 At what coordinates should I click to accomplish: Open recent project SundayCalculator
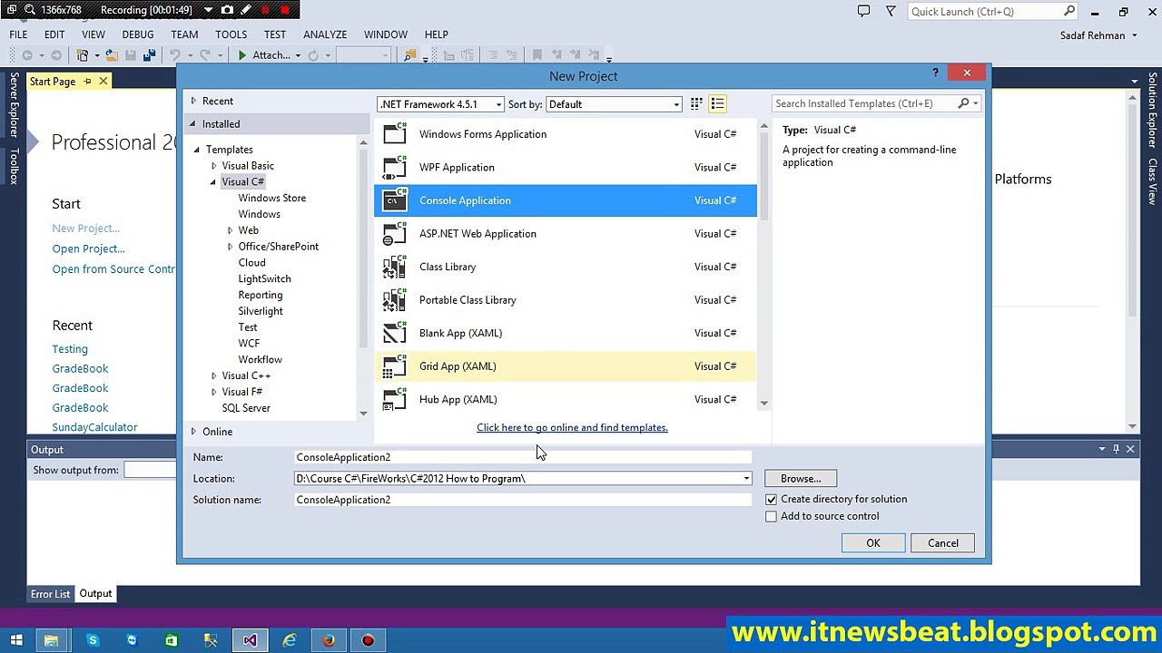pyautogui.click(x=94, y=427)
